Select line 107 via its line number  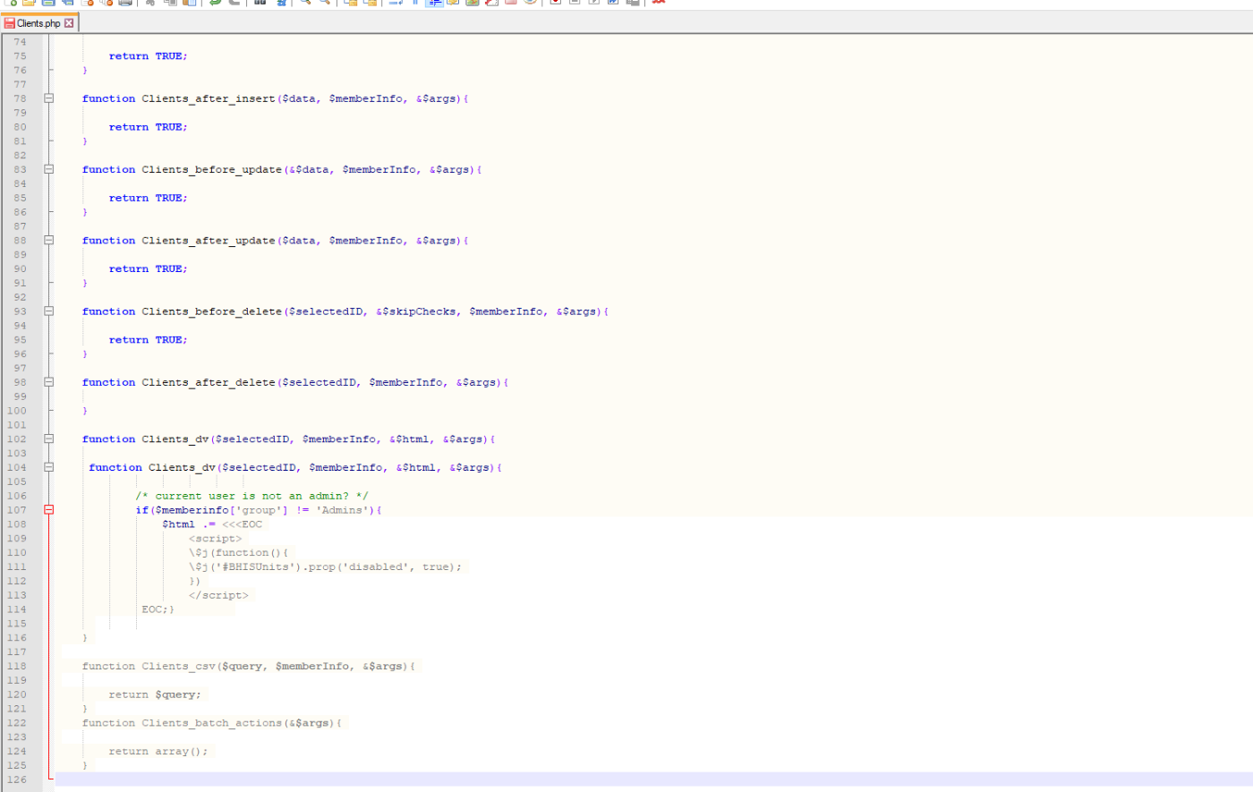(x=17, y=510)
